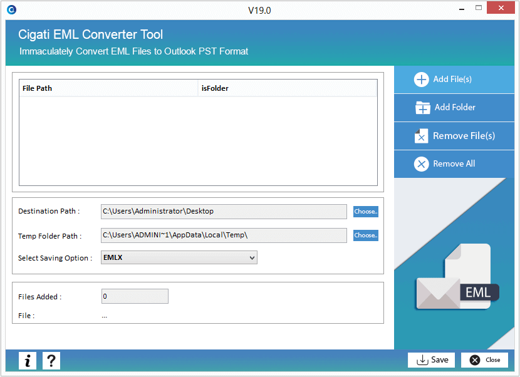Click the Remove File(s) label text
The width and height of the screenshot is (520, 377).
pyautogui.click(x=464, y=136)
